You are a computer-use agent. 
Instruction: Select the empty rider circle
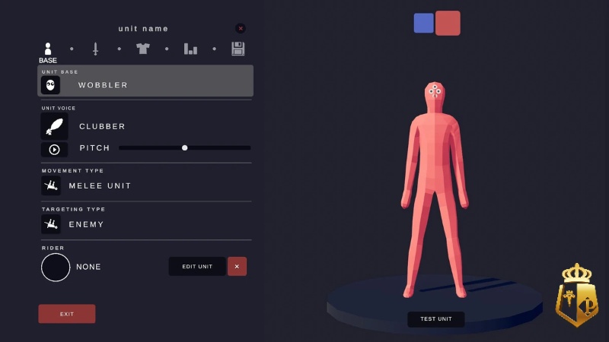click(x=56, y=268)
